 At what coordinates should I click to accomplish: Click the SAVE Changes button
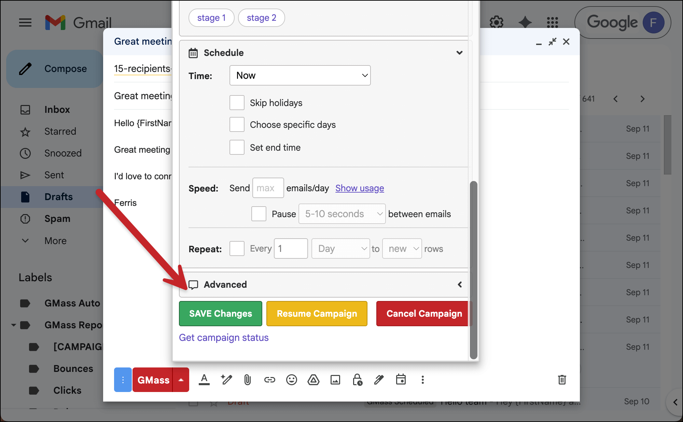point(221,314)
